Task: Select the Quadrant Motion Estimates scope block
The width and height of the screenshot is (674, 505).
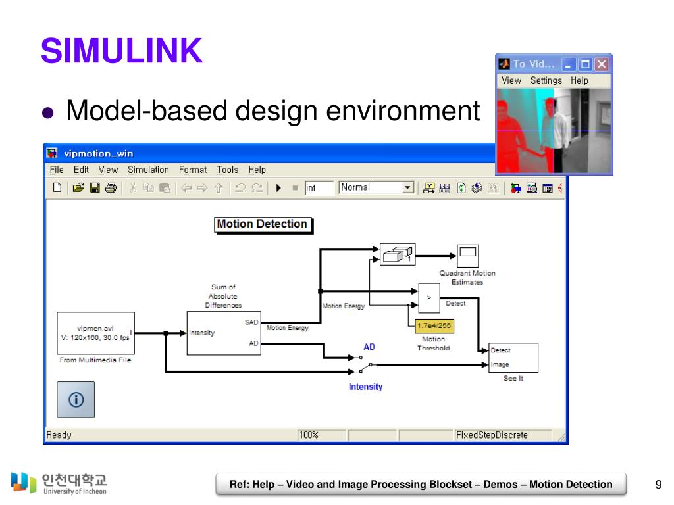Action: pyautogui.click(x=468, y=256)
